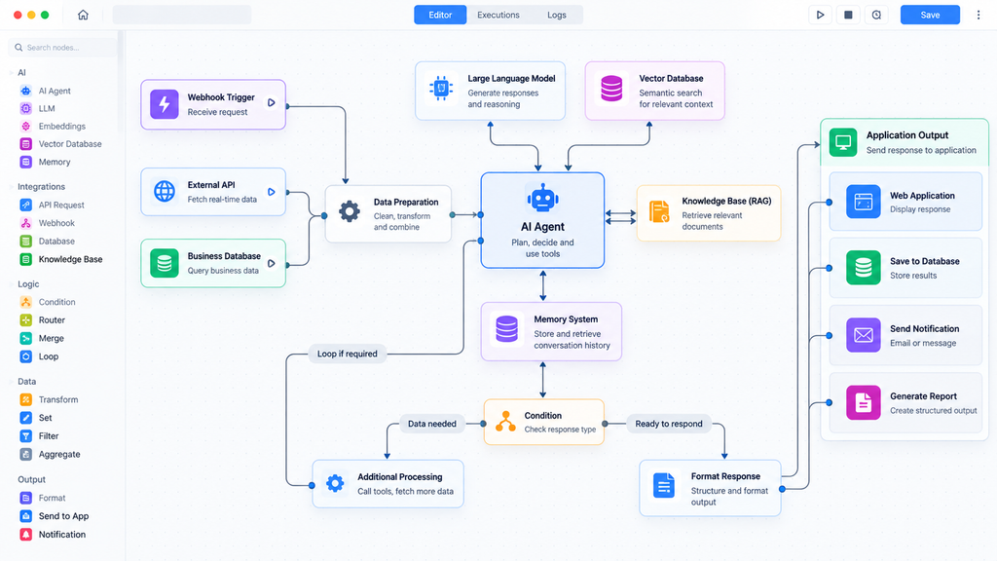Click the Home icon in the top bar
This screenshot has width=997, height=561.
tap(83, 15)
